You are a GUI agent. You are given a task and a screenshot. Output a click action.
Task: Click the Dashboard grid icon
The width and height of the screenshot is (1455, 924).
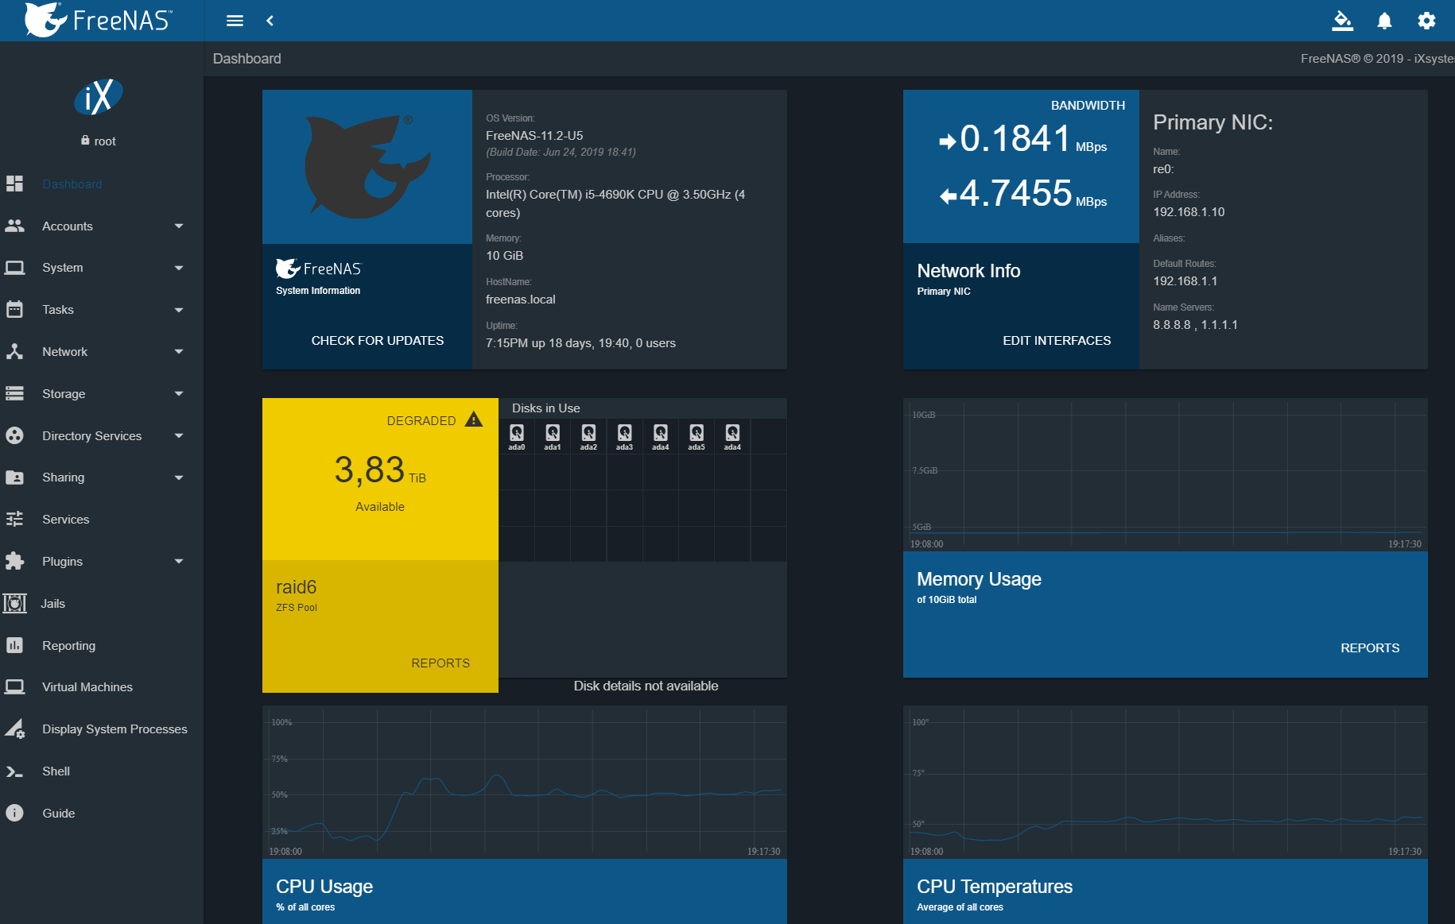14,184
